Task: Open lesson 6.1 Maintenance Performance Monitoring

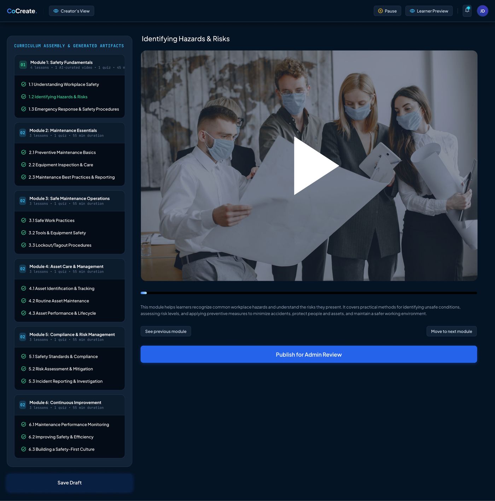Action: pos(69,425)
